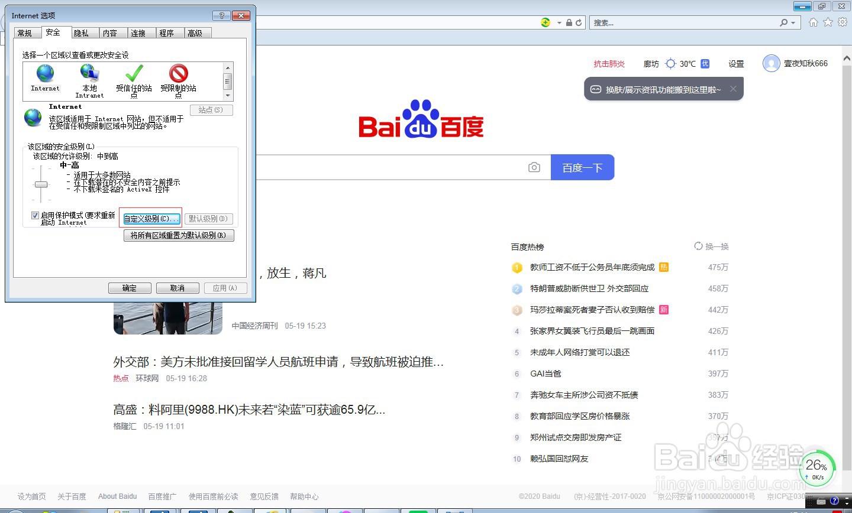
Task: Click 将所有区域重置为默认级别 button
Action: click(179, 235)
